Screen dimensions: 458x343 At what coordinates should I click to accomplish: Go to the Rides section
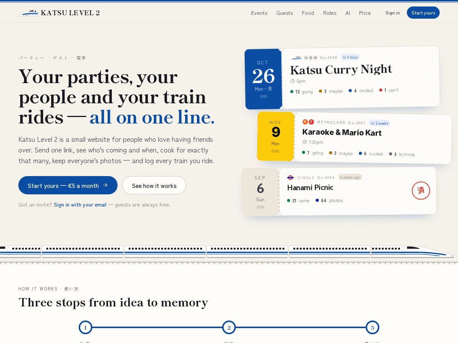coord(330,13)
